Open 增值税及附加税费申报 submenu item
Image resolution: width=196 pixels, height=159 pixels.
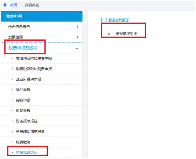(34, 59)
